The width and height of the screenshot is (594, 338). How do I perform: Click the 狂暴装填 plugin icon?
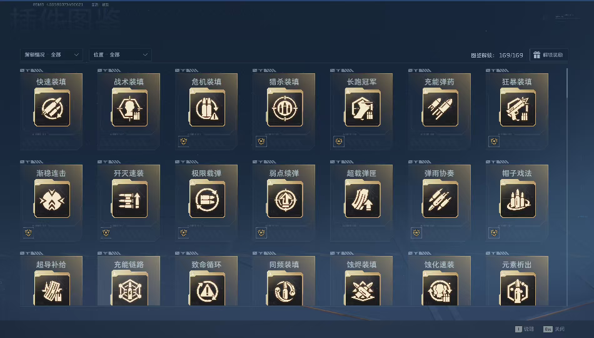click(x=518, y=108)
